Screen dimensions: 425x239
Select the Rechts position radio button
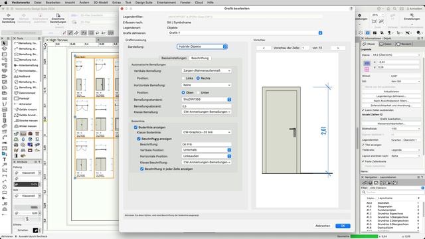(x=198, y=78)
